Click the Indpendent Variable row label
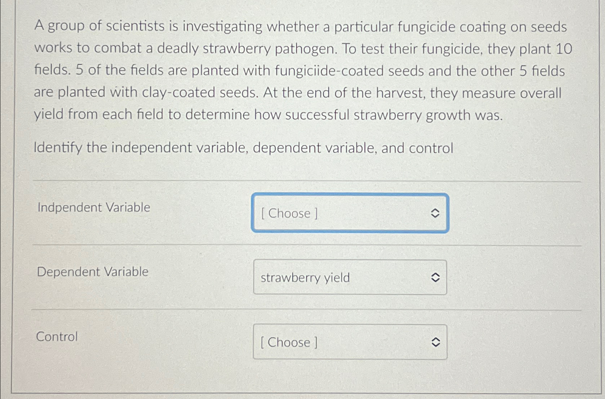 (93, 208)
